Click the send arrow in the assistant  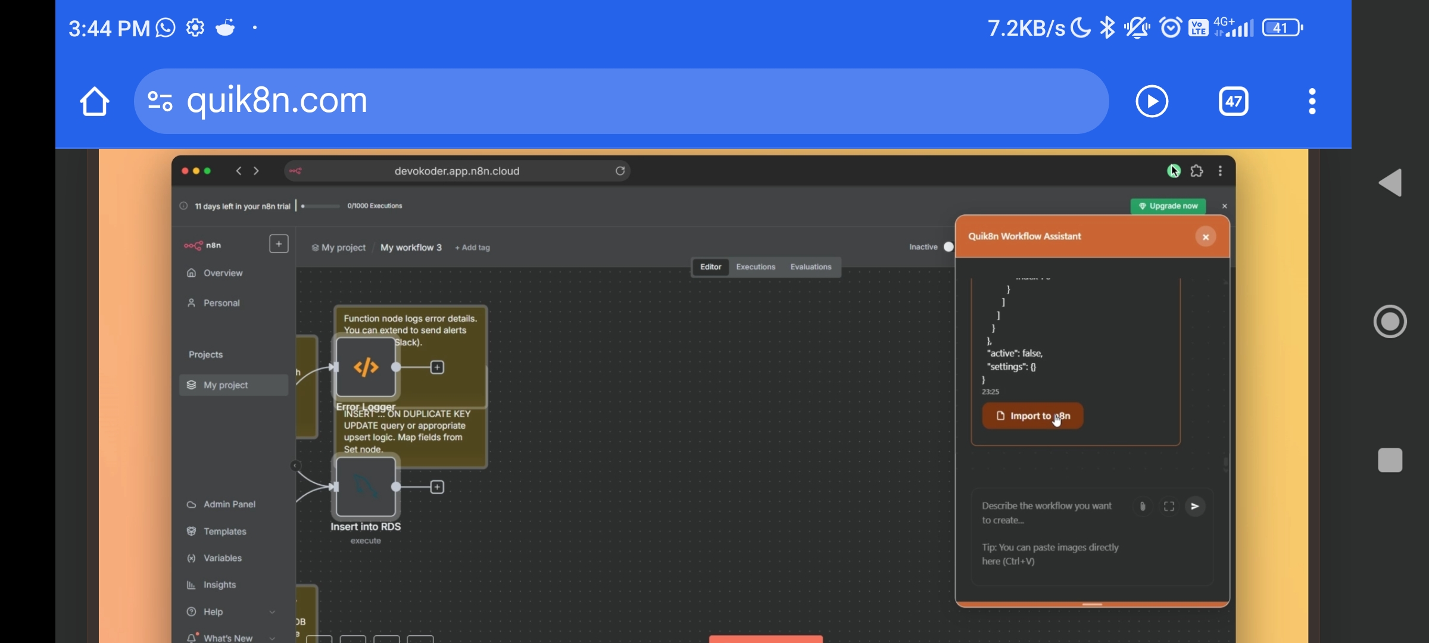tap(1194, 506)
